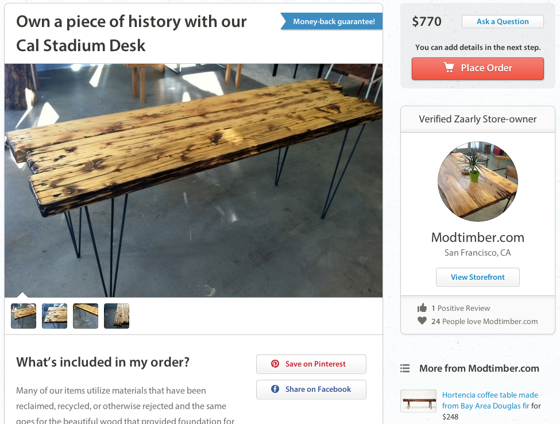Select the fourth desk thumbnail
Image resolution: width=560 pixels, height=424 pixels.
(117, 316)
